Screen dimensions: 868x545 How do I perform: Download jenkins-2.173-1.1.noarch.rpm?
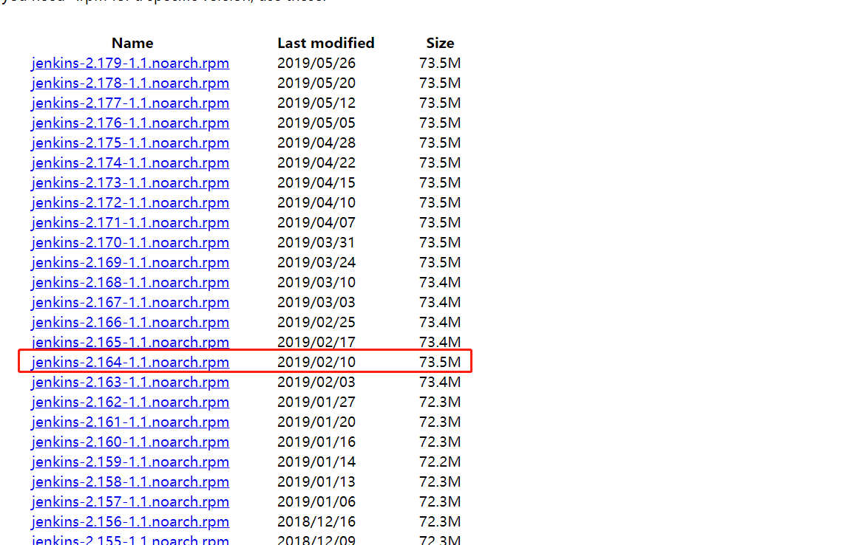point(130,182)
